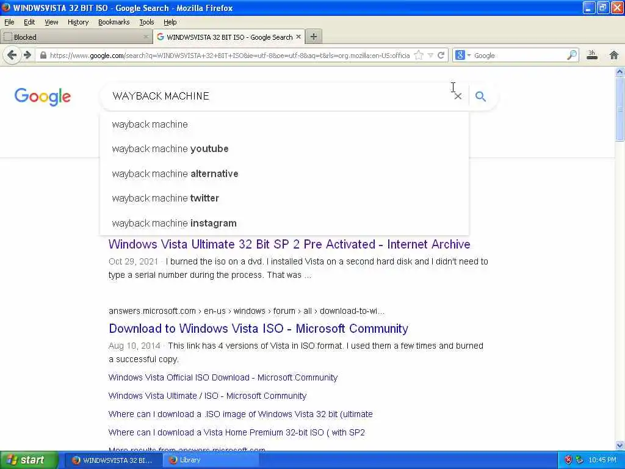This screenshot has width=625, height=469.
Task: Open Vista Home Premium 32-bit ISO link
Action: click(x=236, y=432)
